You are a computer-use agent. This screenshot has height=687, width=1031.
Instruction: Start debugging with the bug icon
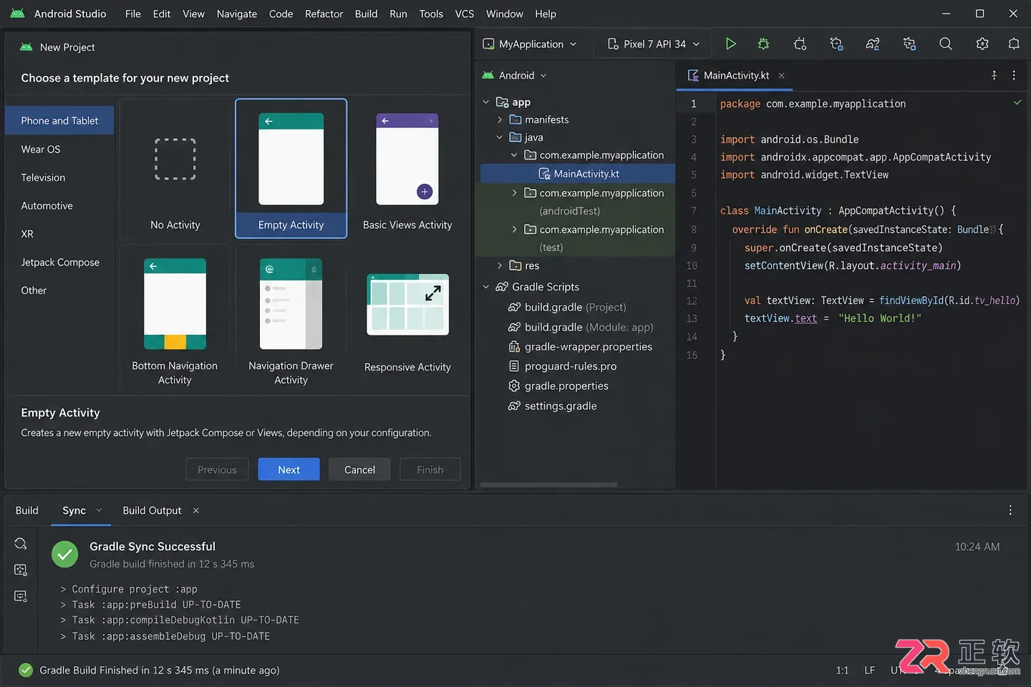coord(763,44)
